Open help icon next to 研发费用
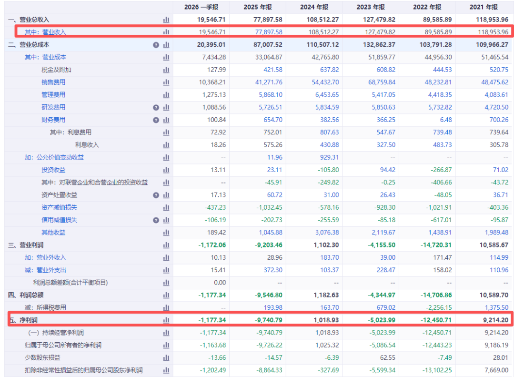Viewport: 514px width, 377px height. [x=156, y=108]
